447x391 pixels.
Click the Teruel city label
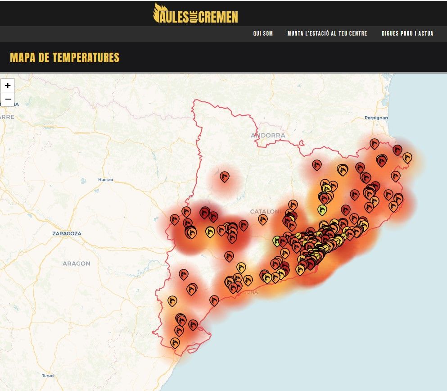tap(48, 375)
